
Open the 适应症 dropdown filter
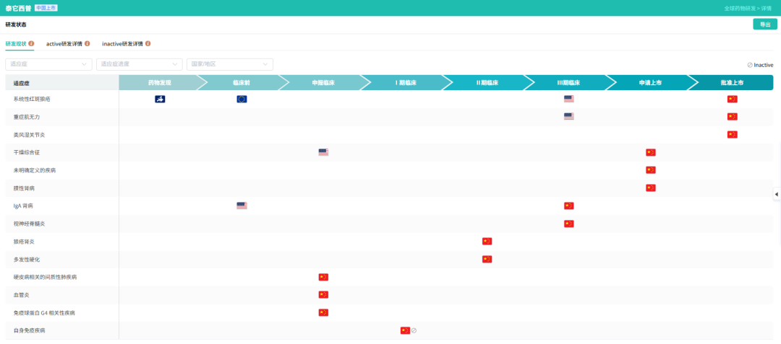coord(48,64)
